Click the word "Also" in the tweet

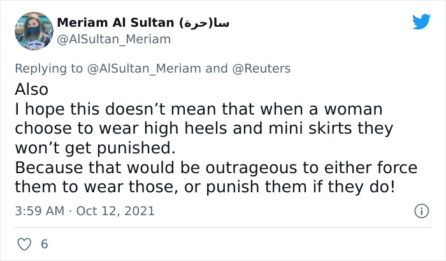tap(31, 88)
